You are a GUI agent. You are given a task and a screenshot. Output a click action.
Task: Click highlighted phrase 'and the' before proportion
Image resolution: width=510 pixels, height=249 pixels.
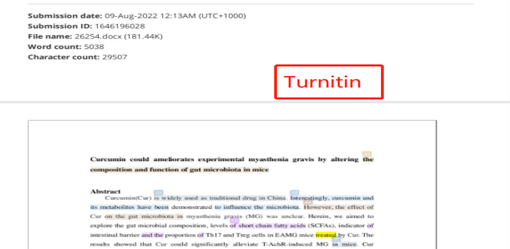pyautogui.click(x=152, y=235)
